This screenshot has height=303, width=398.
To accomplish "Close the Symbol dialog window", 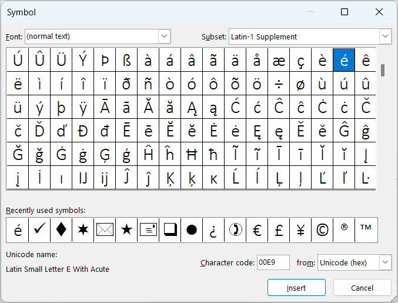I will pos(379,12).
